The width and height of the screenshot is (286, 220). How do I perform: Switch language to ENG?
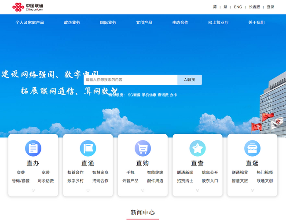(x=238, y=7)
